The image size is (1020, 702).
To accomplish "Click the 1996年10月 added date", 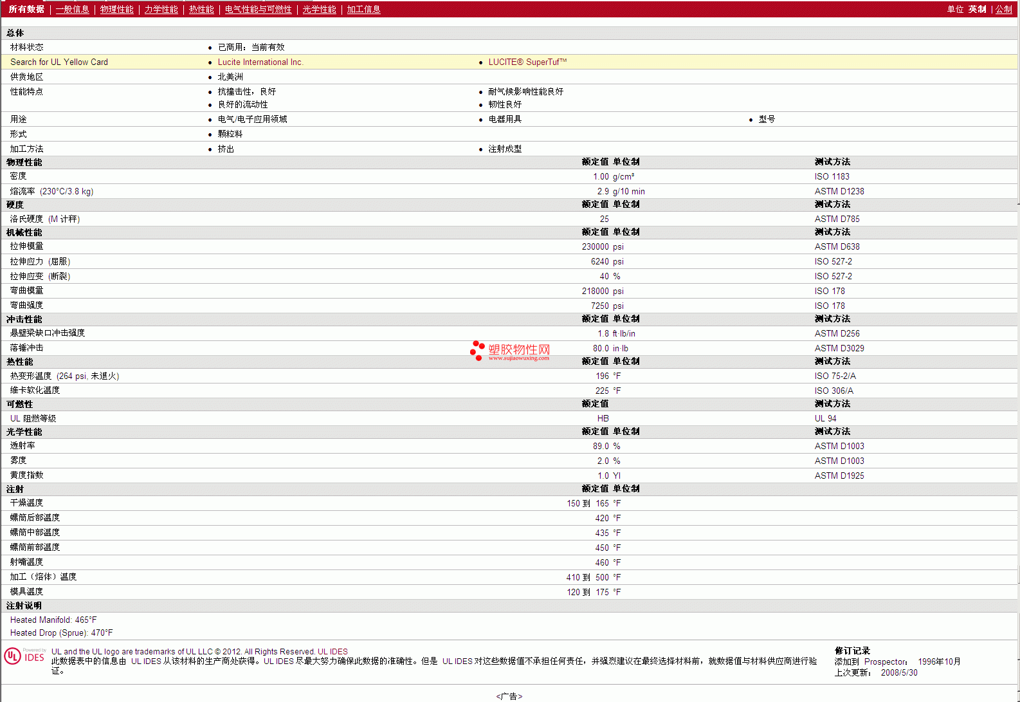I will tap(939, 662).
